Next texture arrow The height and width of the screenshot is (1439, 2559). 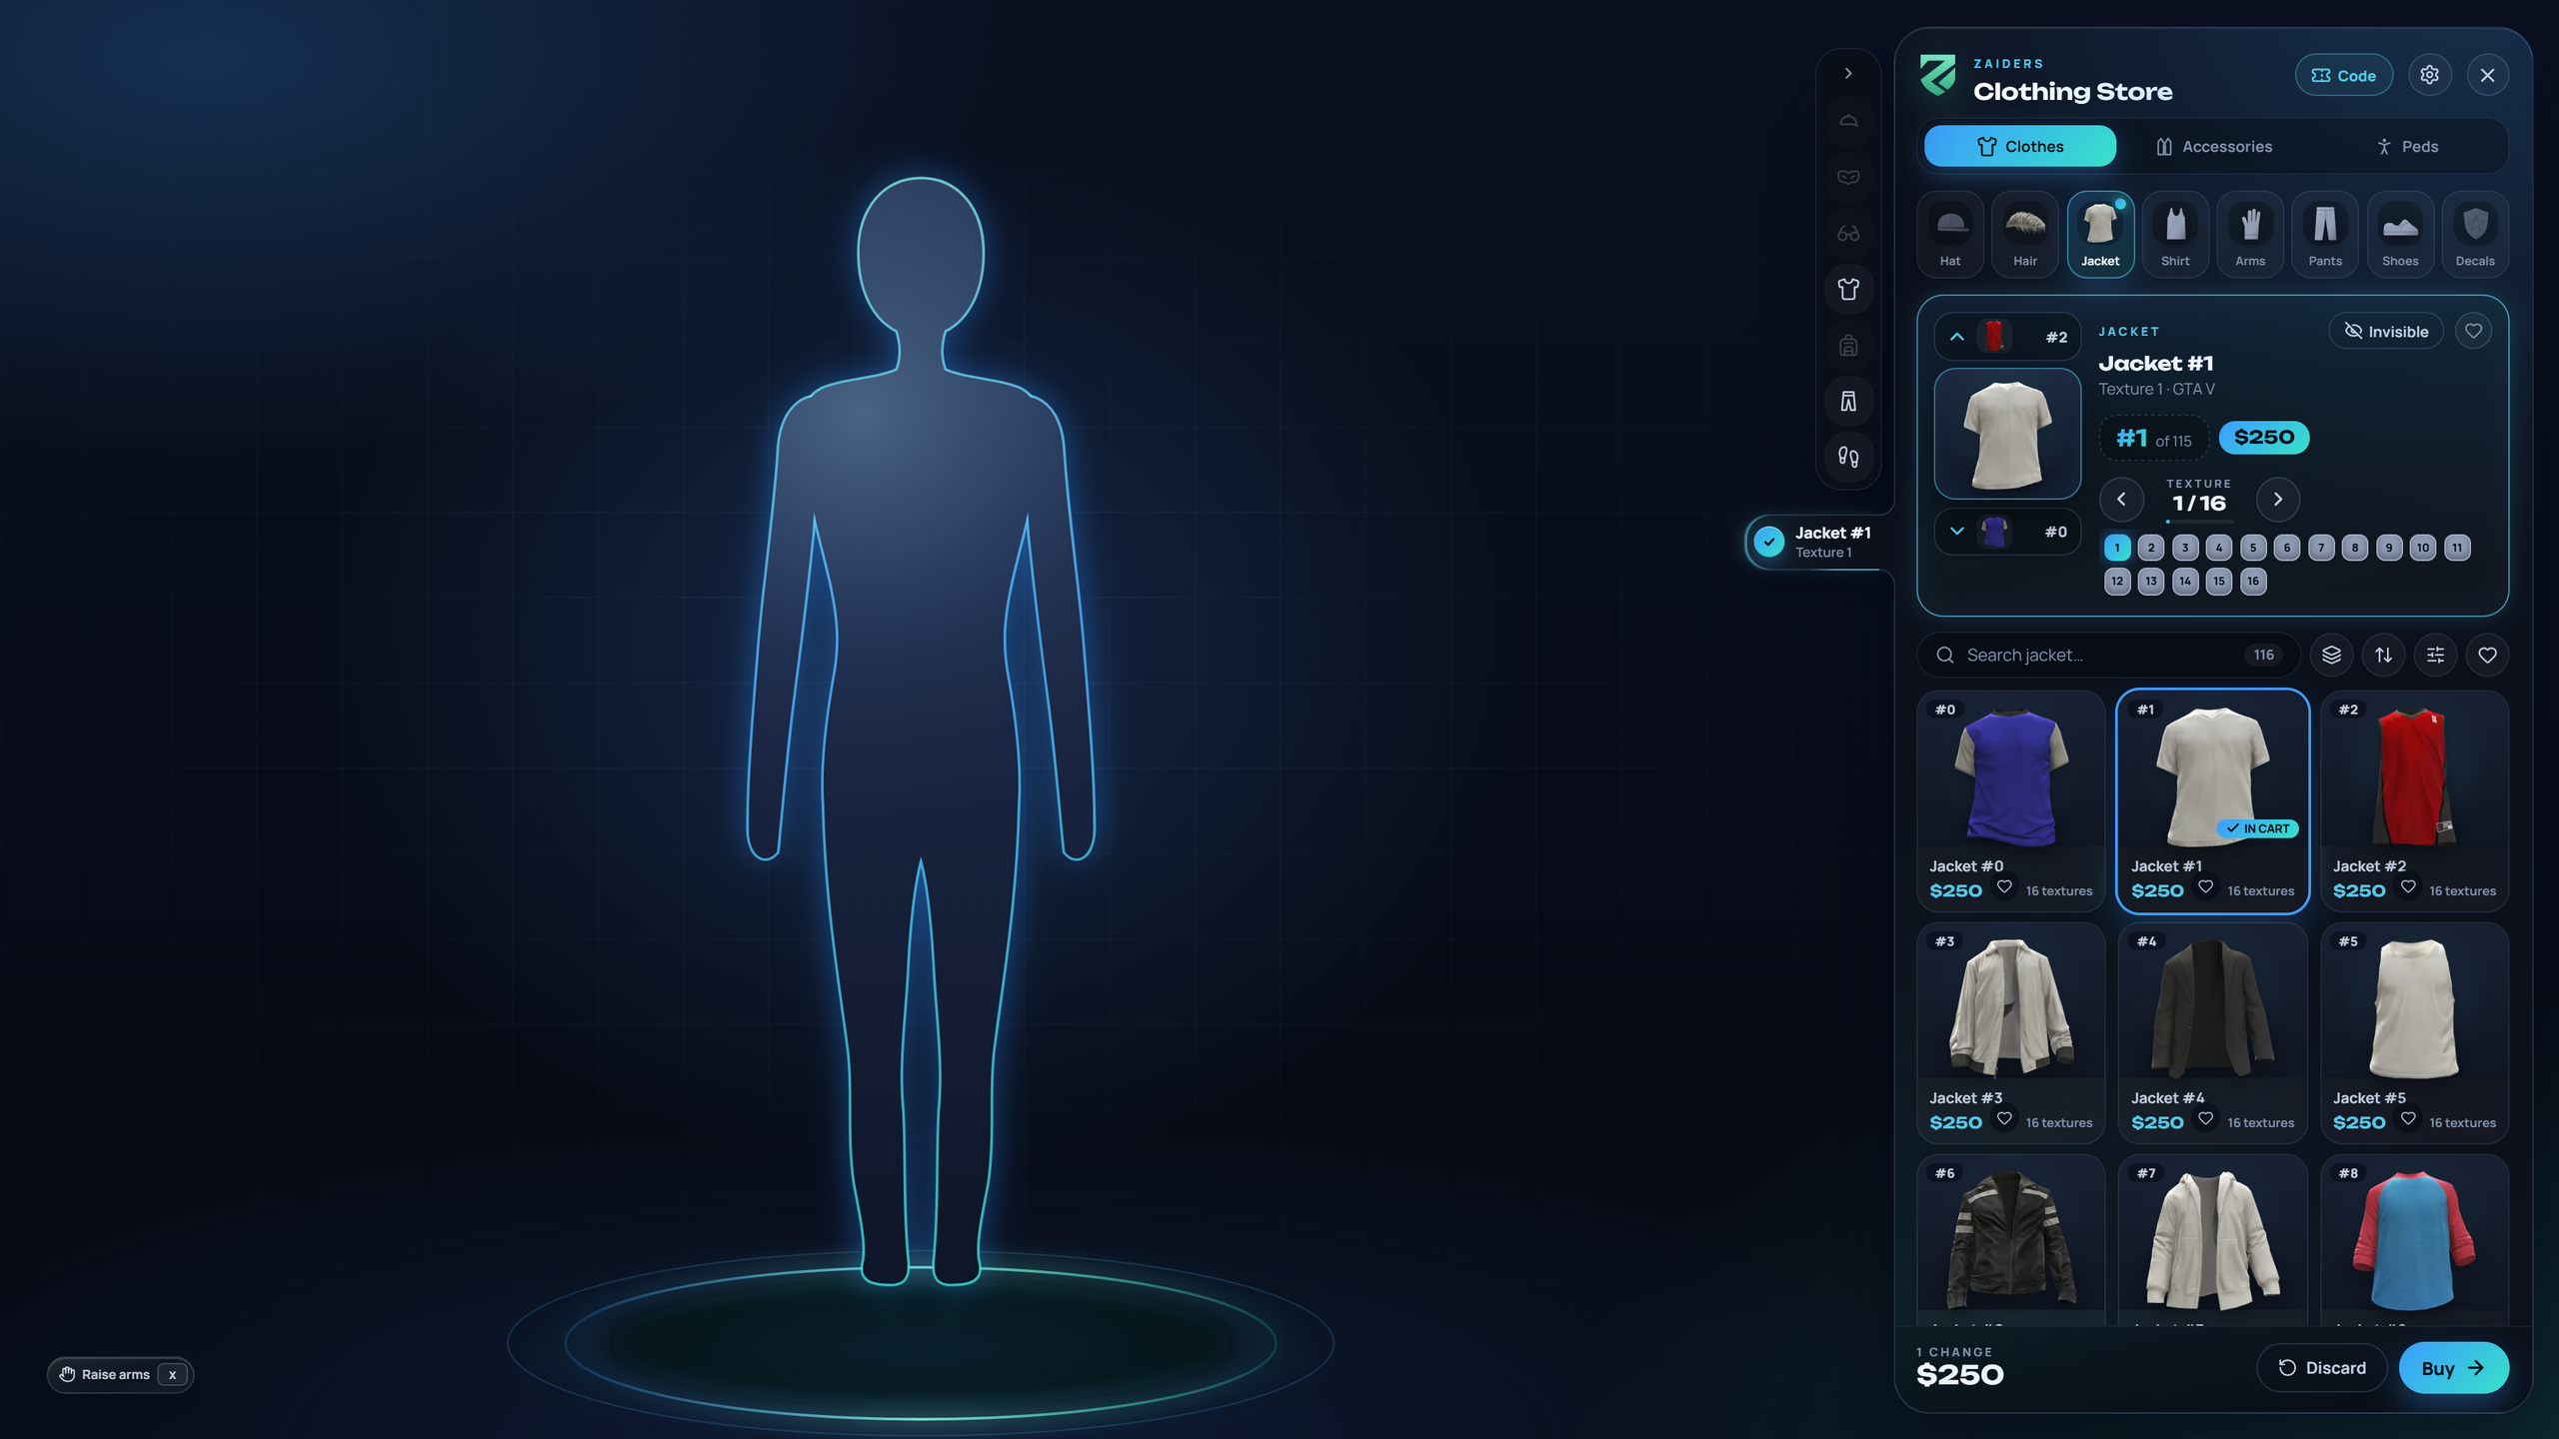2277,499
